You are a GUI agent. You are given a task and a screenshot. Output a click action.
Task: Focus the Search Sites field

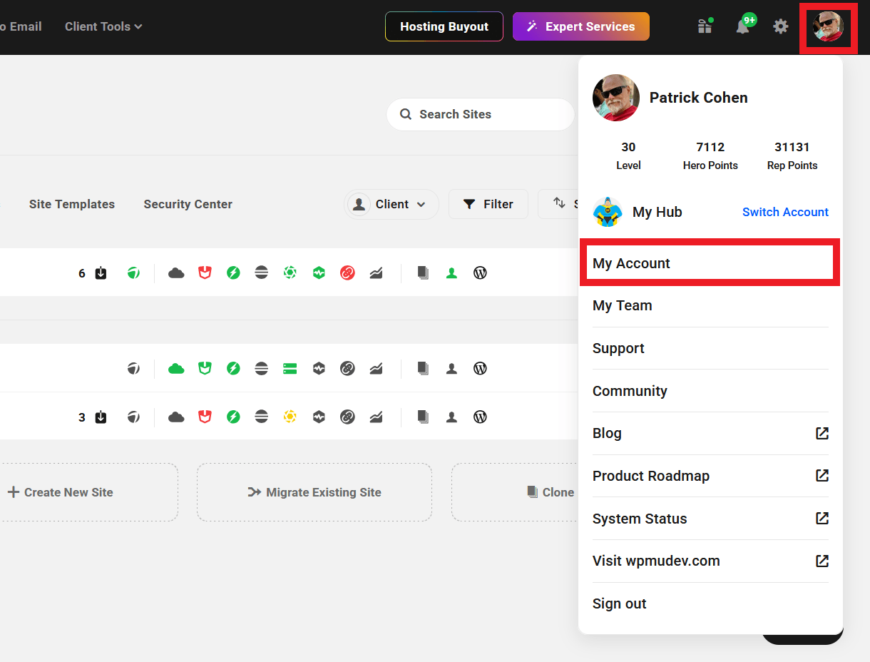click(x=480, y=114)
